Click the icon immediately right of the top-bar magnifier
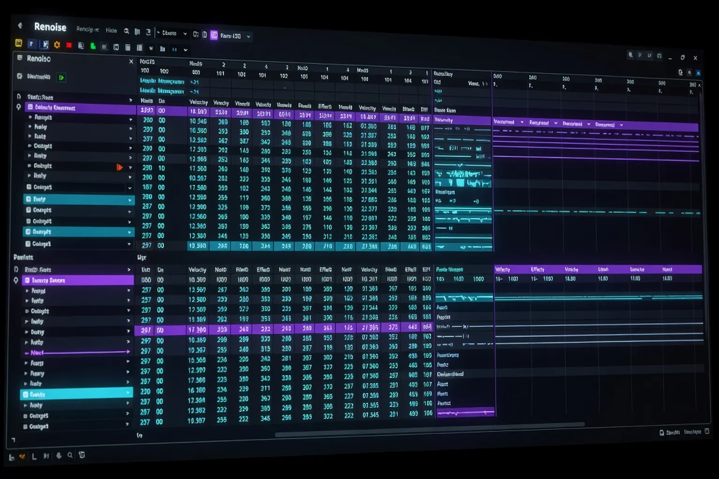This screenshot has width=719, height=479. (x=137, y=32)
